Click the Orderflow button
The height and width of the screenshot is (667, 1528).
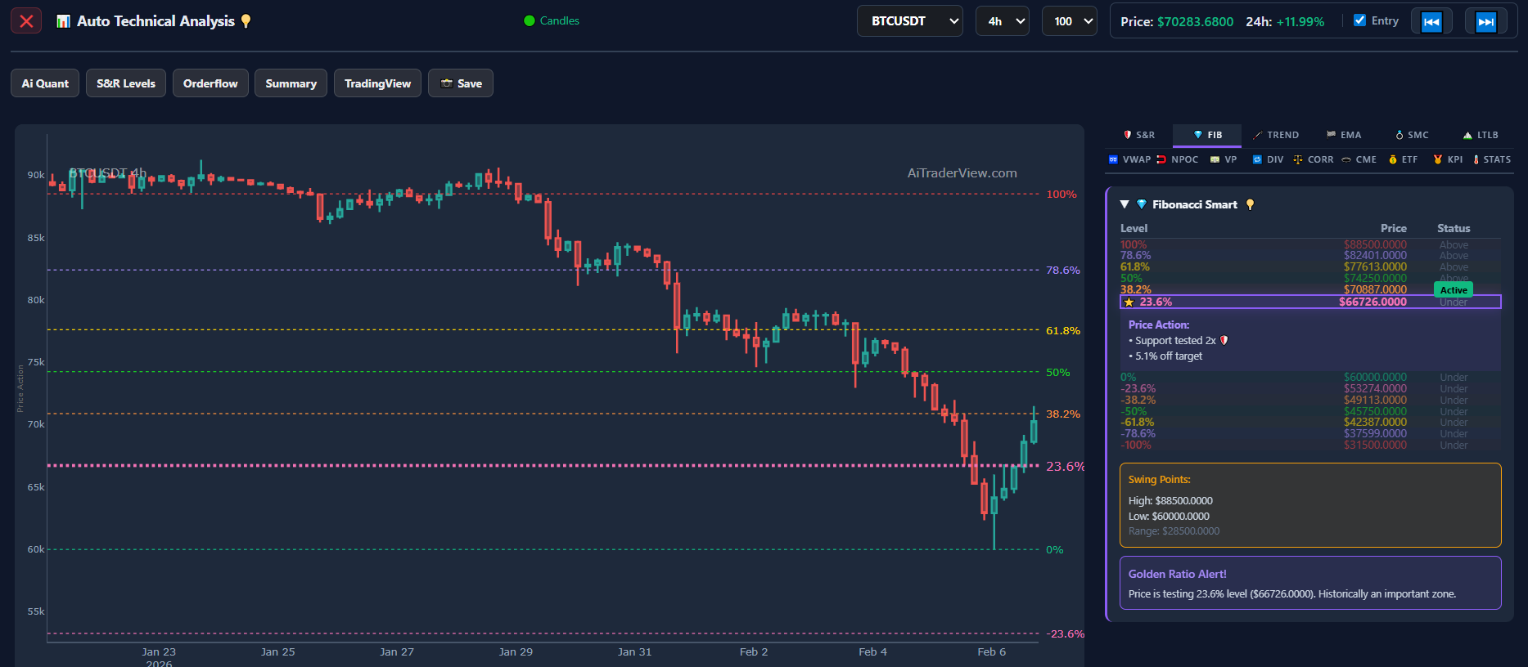point(210,83)
